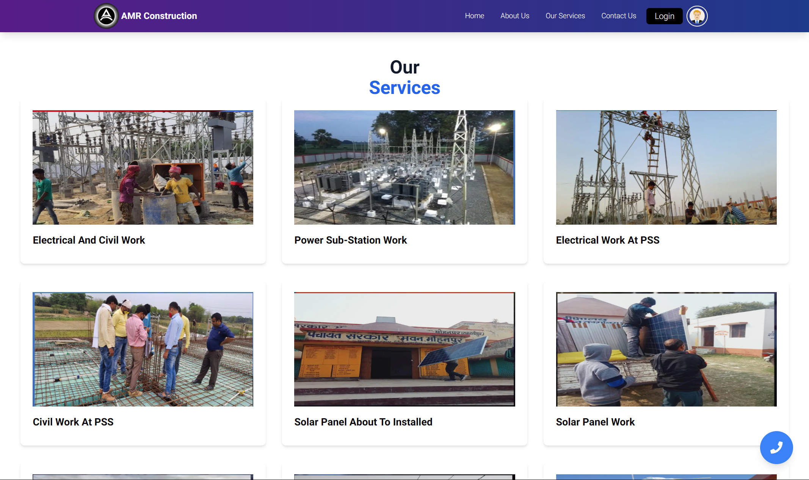This screenshot has width=809, height=480.
Task: Select the 'Power Sub-Station Work' title
Action: 350,240
